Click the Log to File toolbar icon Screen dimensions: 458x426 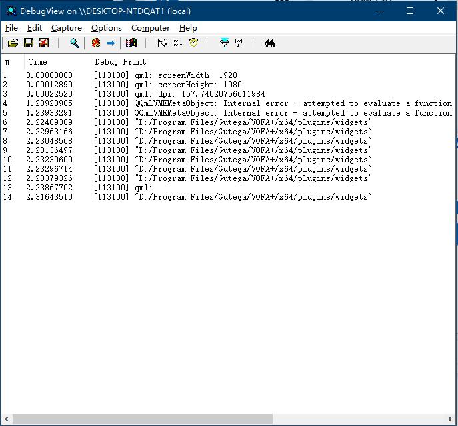coord(44,43)
